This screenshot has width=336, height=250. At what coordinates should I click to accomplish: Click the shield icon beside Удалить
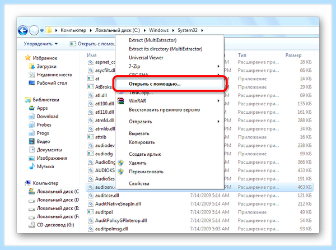(x=121, y=163)
